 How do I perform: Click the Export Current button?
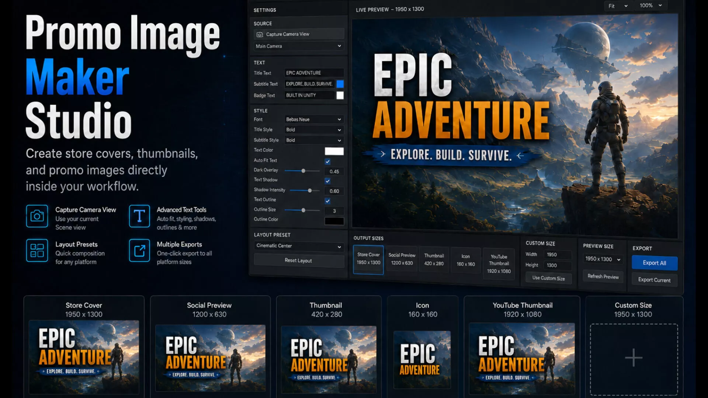655,280
